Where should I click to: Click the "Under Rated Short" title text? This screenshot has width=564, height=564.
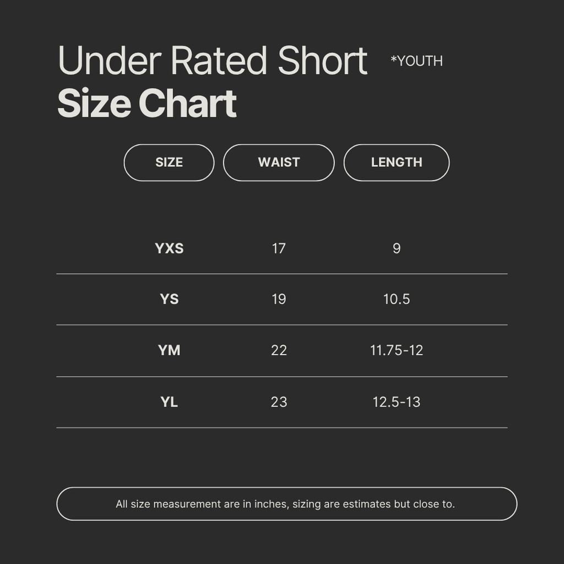(213, 61)
